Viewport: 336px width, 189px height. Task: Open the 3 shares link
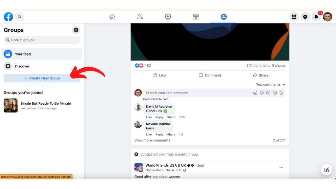point(279,66)
